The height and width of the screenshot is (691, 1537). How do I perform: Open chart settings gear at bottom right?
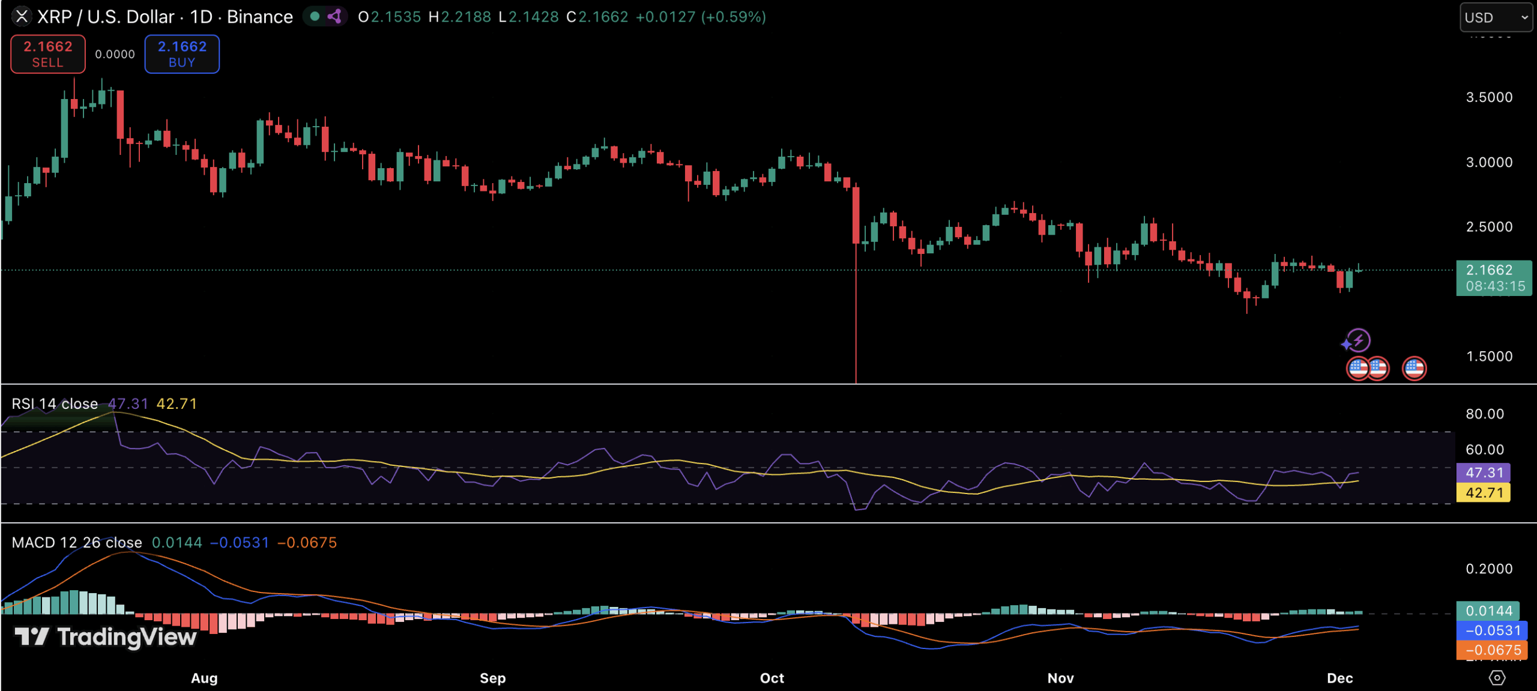pos(1497,678)
